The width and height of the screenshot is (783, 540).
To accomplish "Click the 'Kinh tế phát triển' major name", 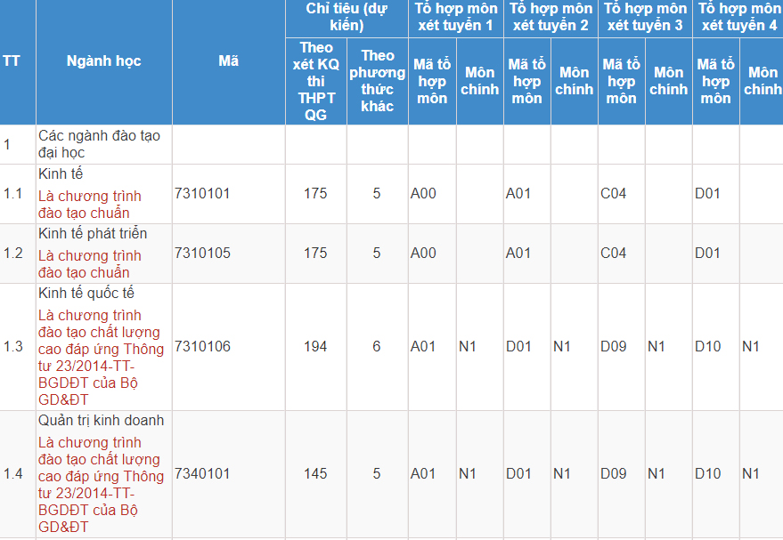I will pyautogui.click(x=93, y=233).
